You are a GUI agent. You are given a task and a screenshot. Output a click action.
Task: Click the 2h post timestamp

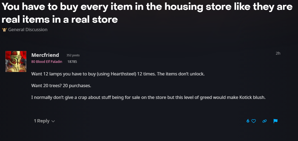[x=278, y=53]
